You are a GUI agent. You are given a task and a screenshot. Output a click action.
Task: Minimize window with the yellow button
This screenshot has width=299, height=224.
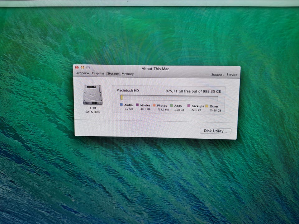click(x=82, y=68)
